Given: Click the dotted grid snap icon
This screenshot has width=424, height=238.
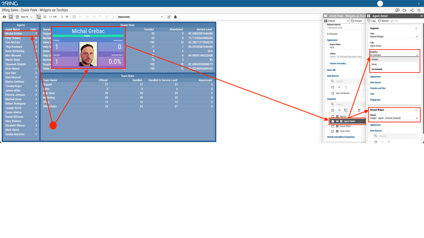Looking at the screenshot, I should (x=45, y=17).
